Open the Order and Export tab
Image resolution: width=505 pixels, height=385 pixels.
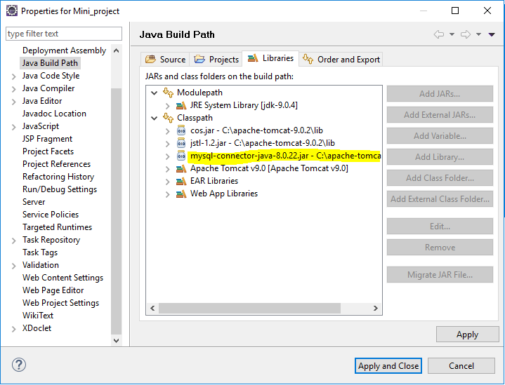(341, 59)
